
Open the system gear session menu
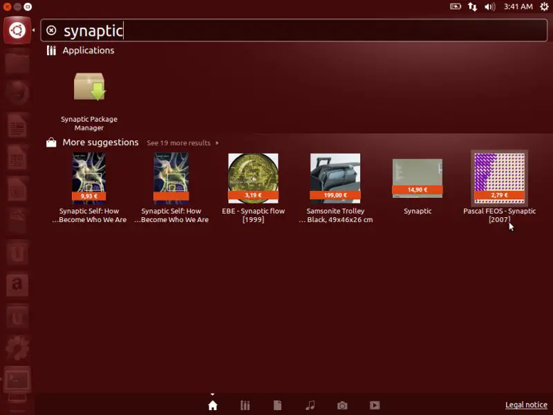pyautogui.click(x=544, y=6)
